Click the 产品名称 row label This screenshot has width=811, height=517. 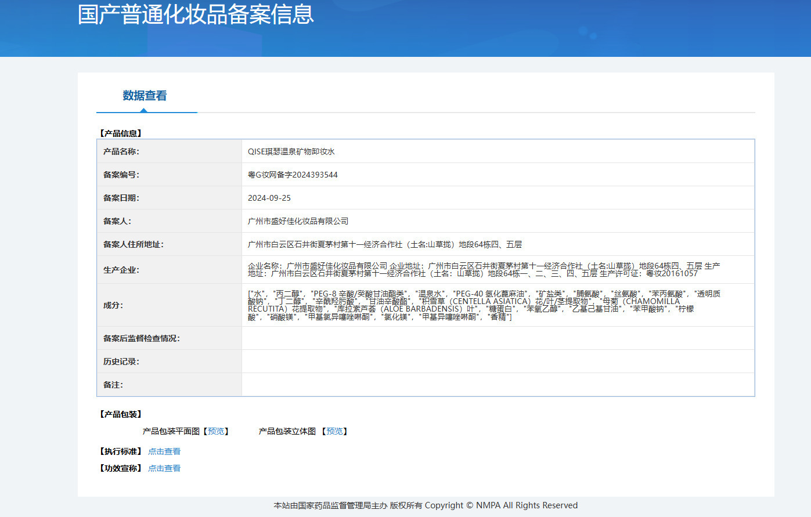point(121,151)
